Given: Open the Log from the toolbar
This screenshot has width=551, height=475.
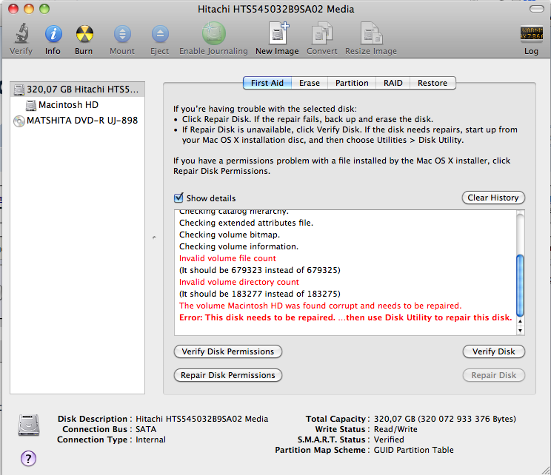Looking at the screenshot, I should tap(531, 34).
